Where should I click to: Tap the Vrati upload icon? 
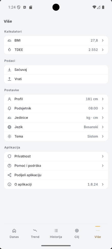tap(9, 79)
